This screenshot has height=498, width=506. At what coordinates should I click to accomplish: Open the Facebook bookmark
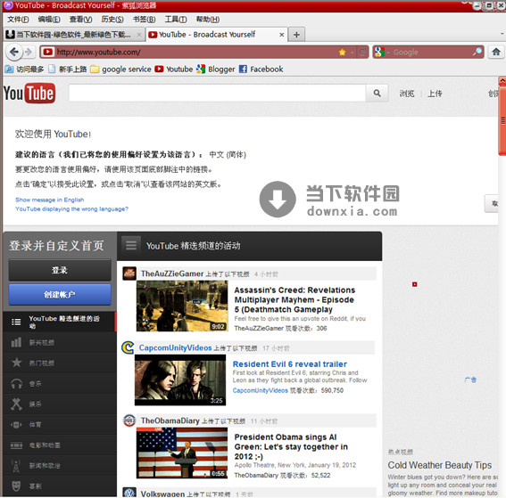(261, 69)
